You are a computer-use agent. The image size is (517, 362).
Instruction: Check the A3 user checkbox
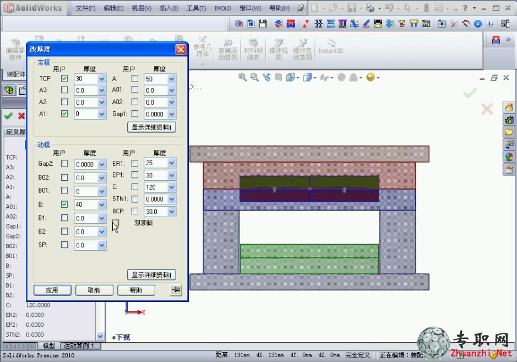pyautogui.click(x=64, y=90)
